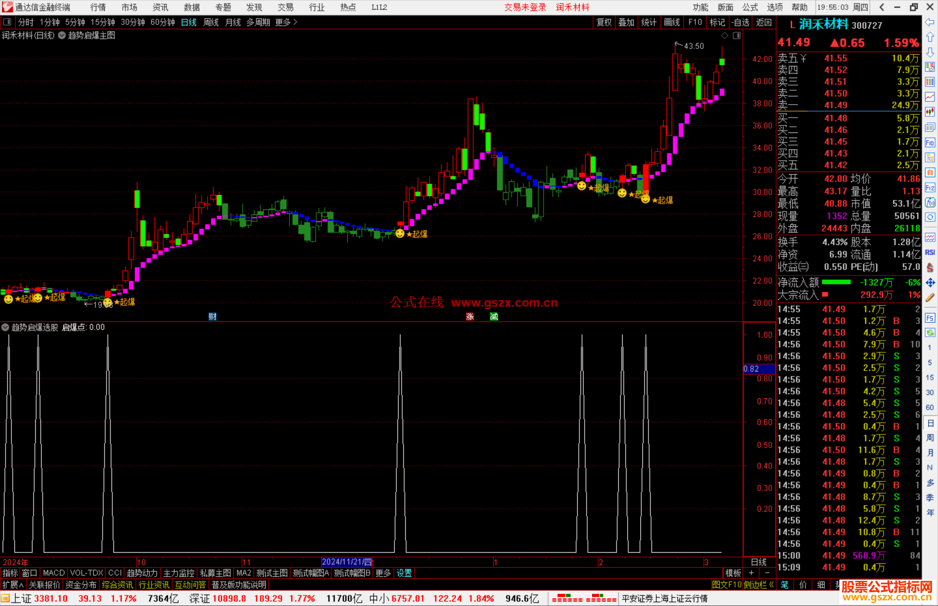Select 15-minute period in right sidebar
Screen dimensions: 938x606
[x=930, y=378]
